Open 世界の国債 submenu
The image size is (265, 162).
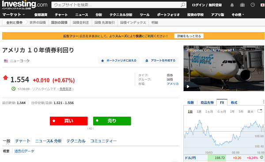click(38, 22)
